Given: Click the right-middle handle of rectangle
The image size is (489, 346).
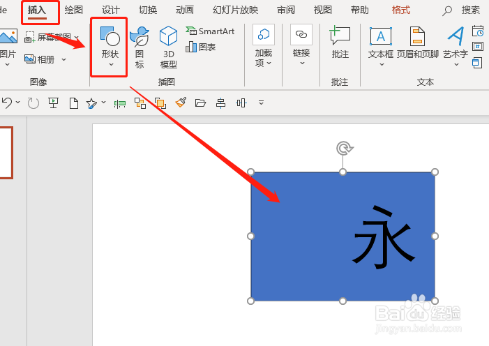Looking at the screenshot, I should tap(435, 236).
